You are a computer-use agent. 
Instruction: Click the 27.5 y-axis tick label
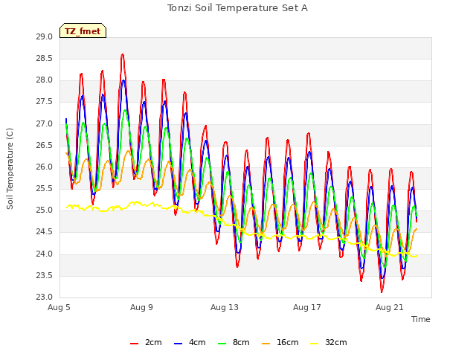(45, 102)
